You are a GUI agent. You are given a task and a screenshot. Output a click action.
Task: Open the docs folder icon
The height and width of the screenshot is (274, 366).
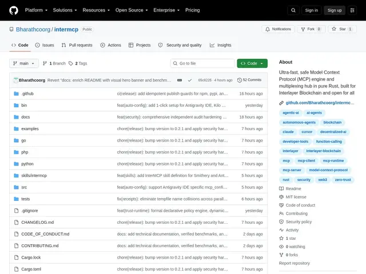pyautogui.click(x=16, y=117)
